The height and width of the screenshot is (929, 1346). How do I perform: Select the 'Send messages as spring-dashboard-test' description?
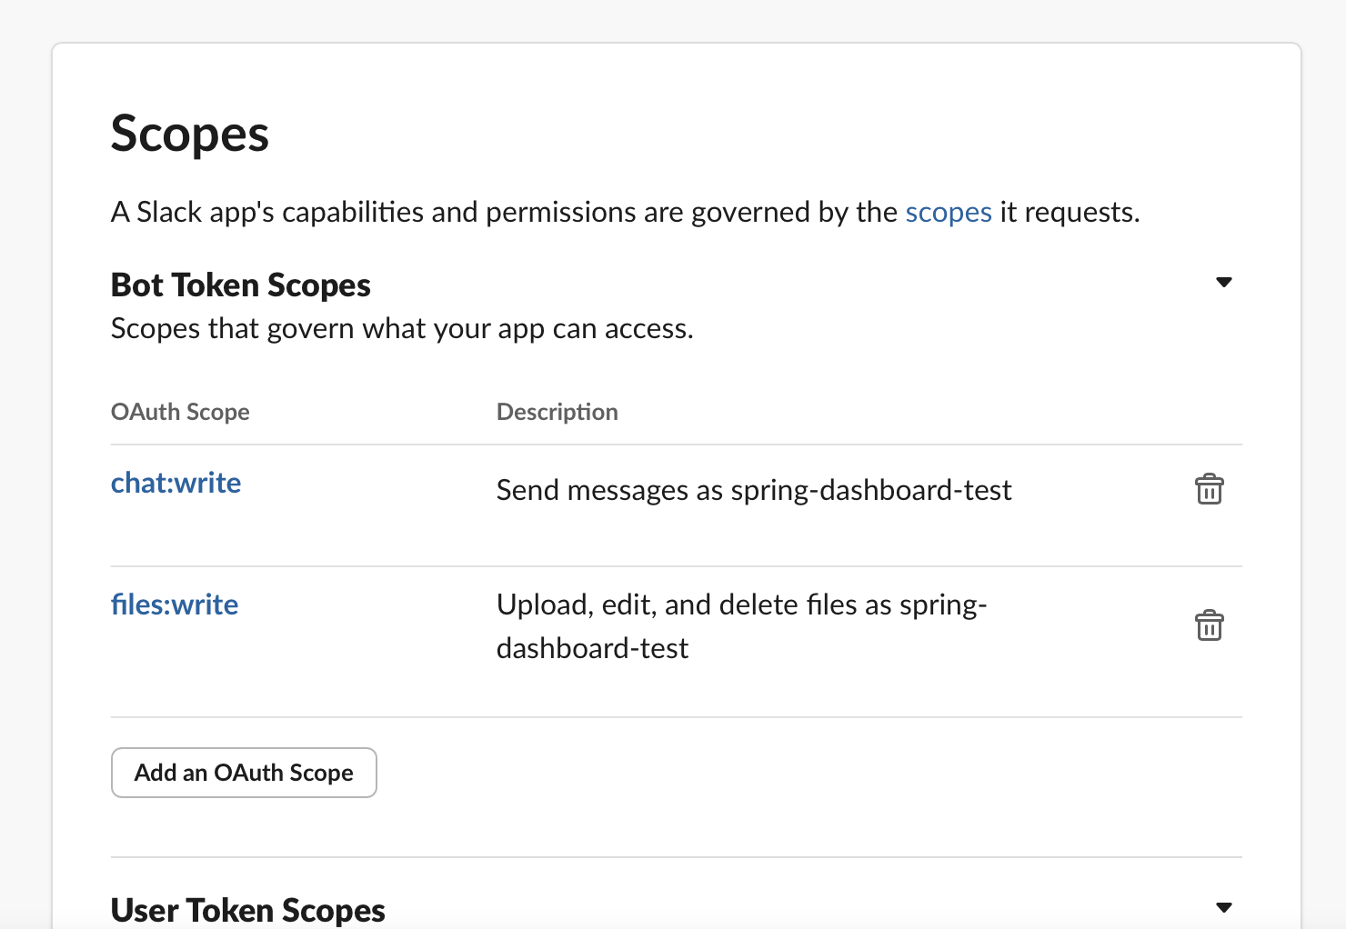point(753,490)
